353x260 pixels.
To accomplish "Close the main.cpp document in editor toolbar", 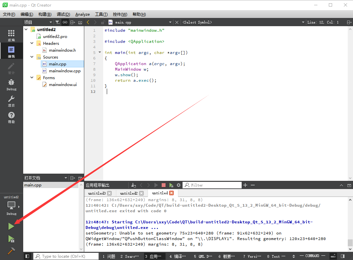I will (177, 22).
